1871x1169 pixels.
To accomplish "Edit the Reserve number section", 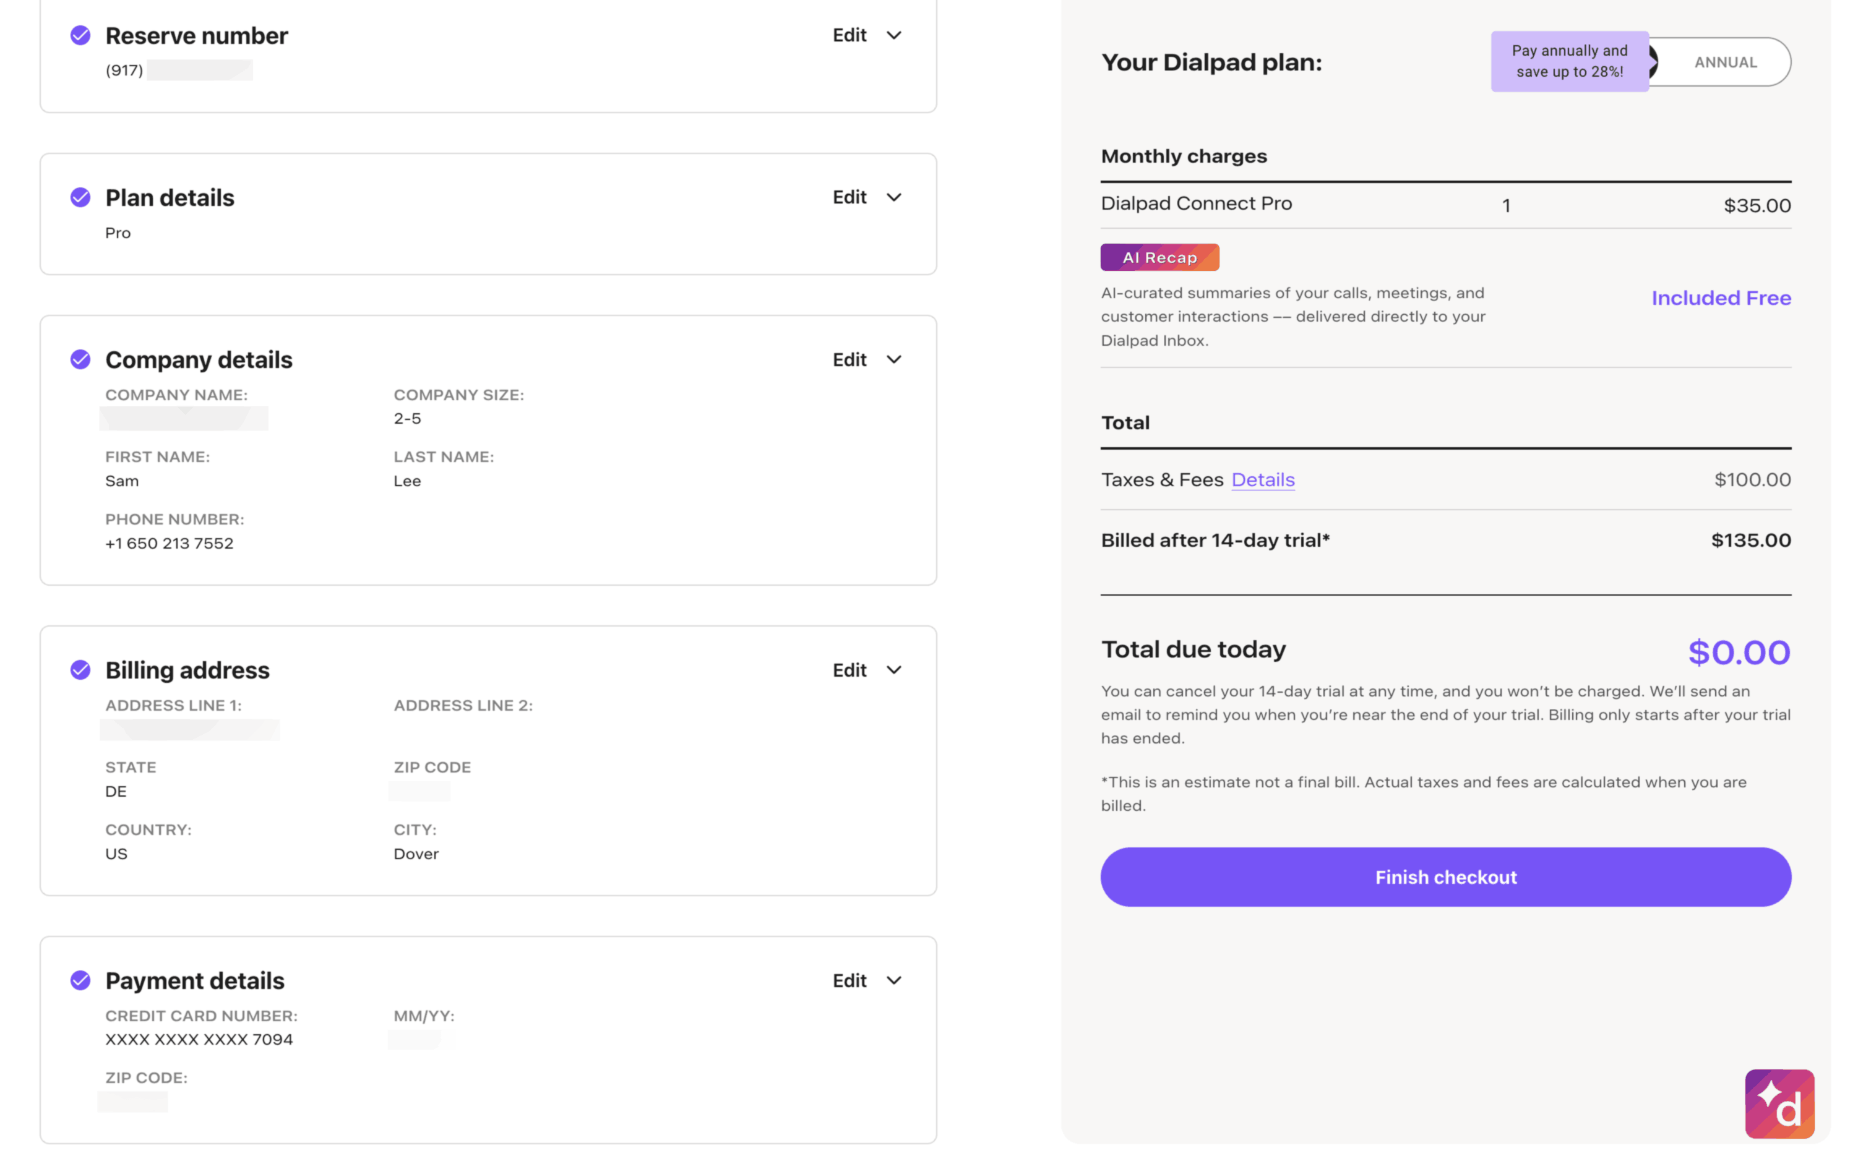I will tap(849, 36).
